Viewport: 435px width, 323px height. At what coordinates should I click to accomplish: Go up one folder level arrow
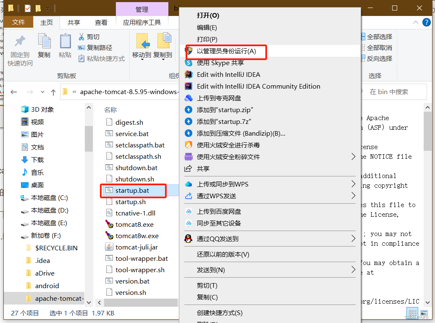pos(53,92)
